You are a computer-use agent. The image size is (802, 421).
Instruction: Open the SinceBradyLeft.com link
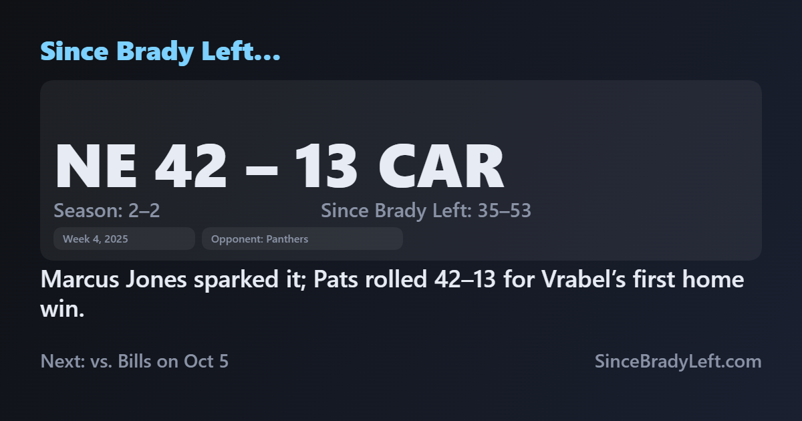tap(678, 362)
